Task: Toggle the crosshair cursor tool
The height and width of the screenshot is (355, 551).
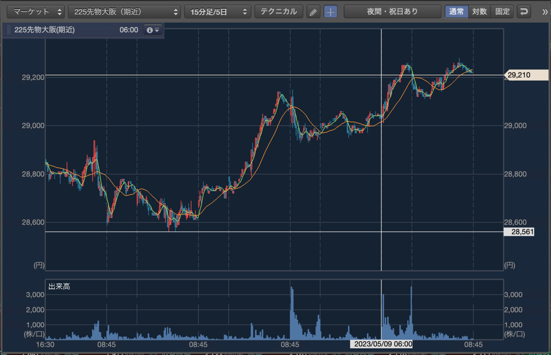Action: [x=330, y=12]
